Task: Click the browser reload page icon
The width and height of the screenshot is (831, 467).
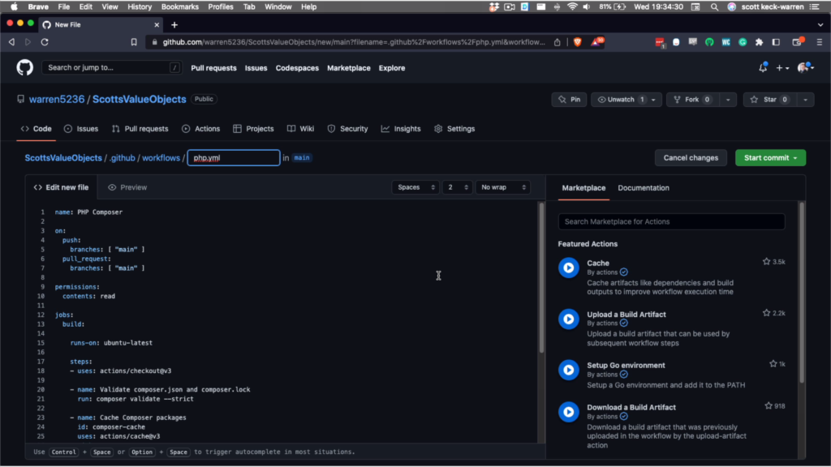Action: coord(45,42)
